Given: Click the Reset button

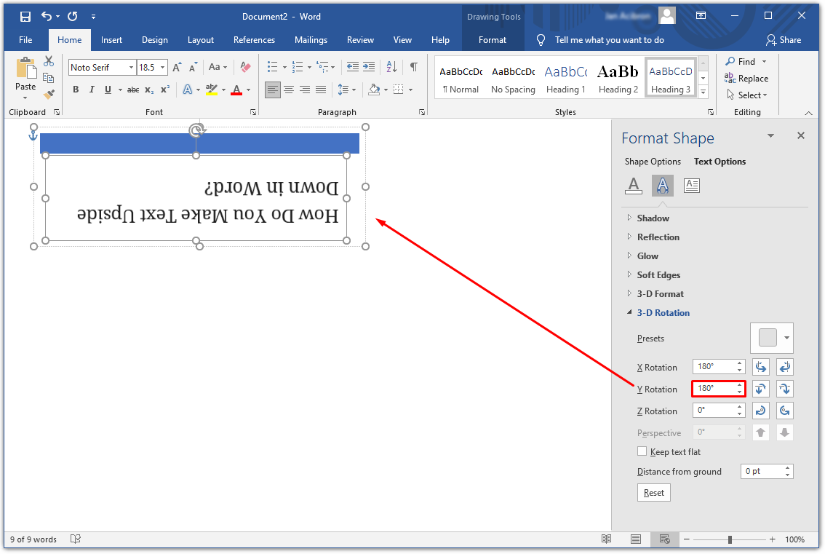Looking at the screenshot, I should (653, 493).
